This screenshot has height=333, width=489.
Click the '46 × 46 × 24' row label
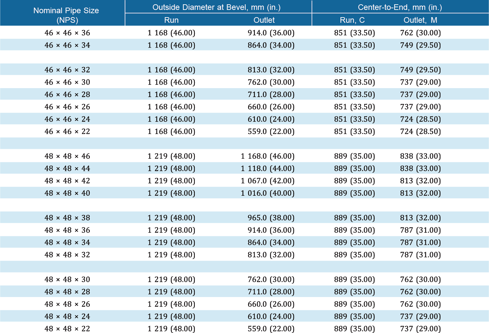coord(67,119)
